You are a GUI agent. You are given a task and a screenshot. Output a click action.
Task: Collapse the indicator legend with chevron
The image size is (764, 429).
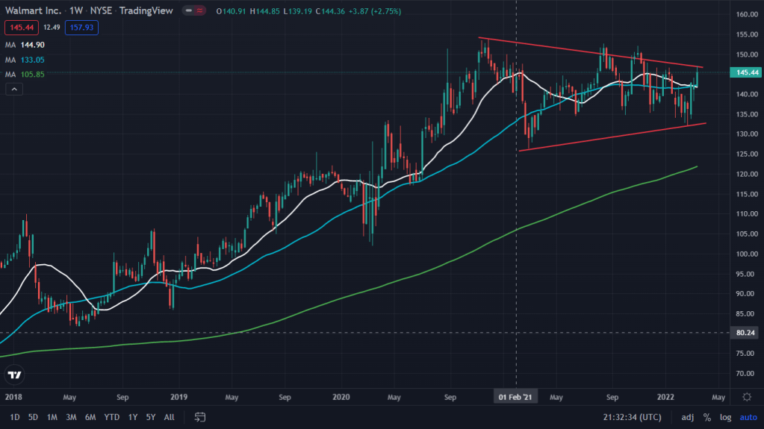pos(13,89)
